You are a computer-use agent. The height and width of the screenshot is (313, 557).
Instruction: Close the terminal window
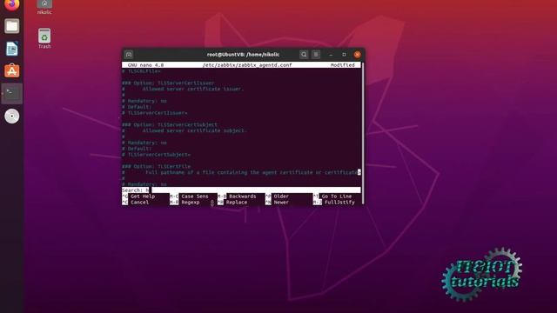click(358, 55)
